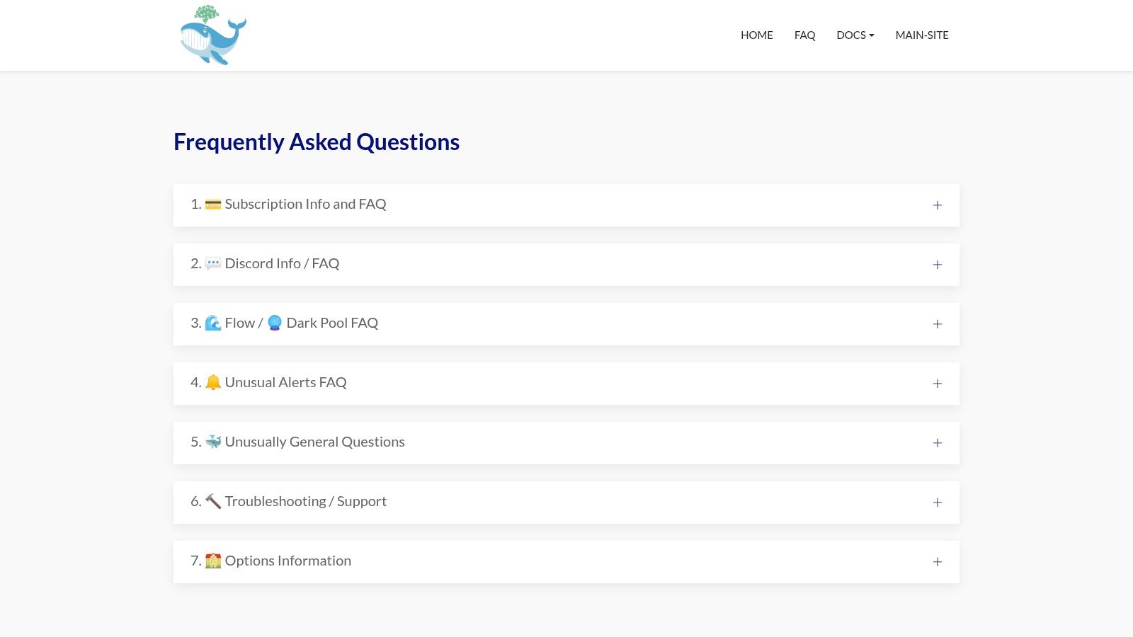1133x637 pixels.
Task: Expand Options Information with the plus sign
Action: point(937,562)
